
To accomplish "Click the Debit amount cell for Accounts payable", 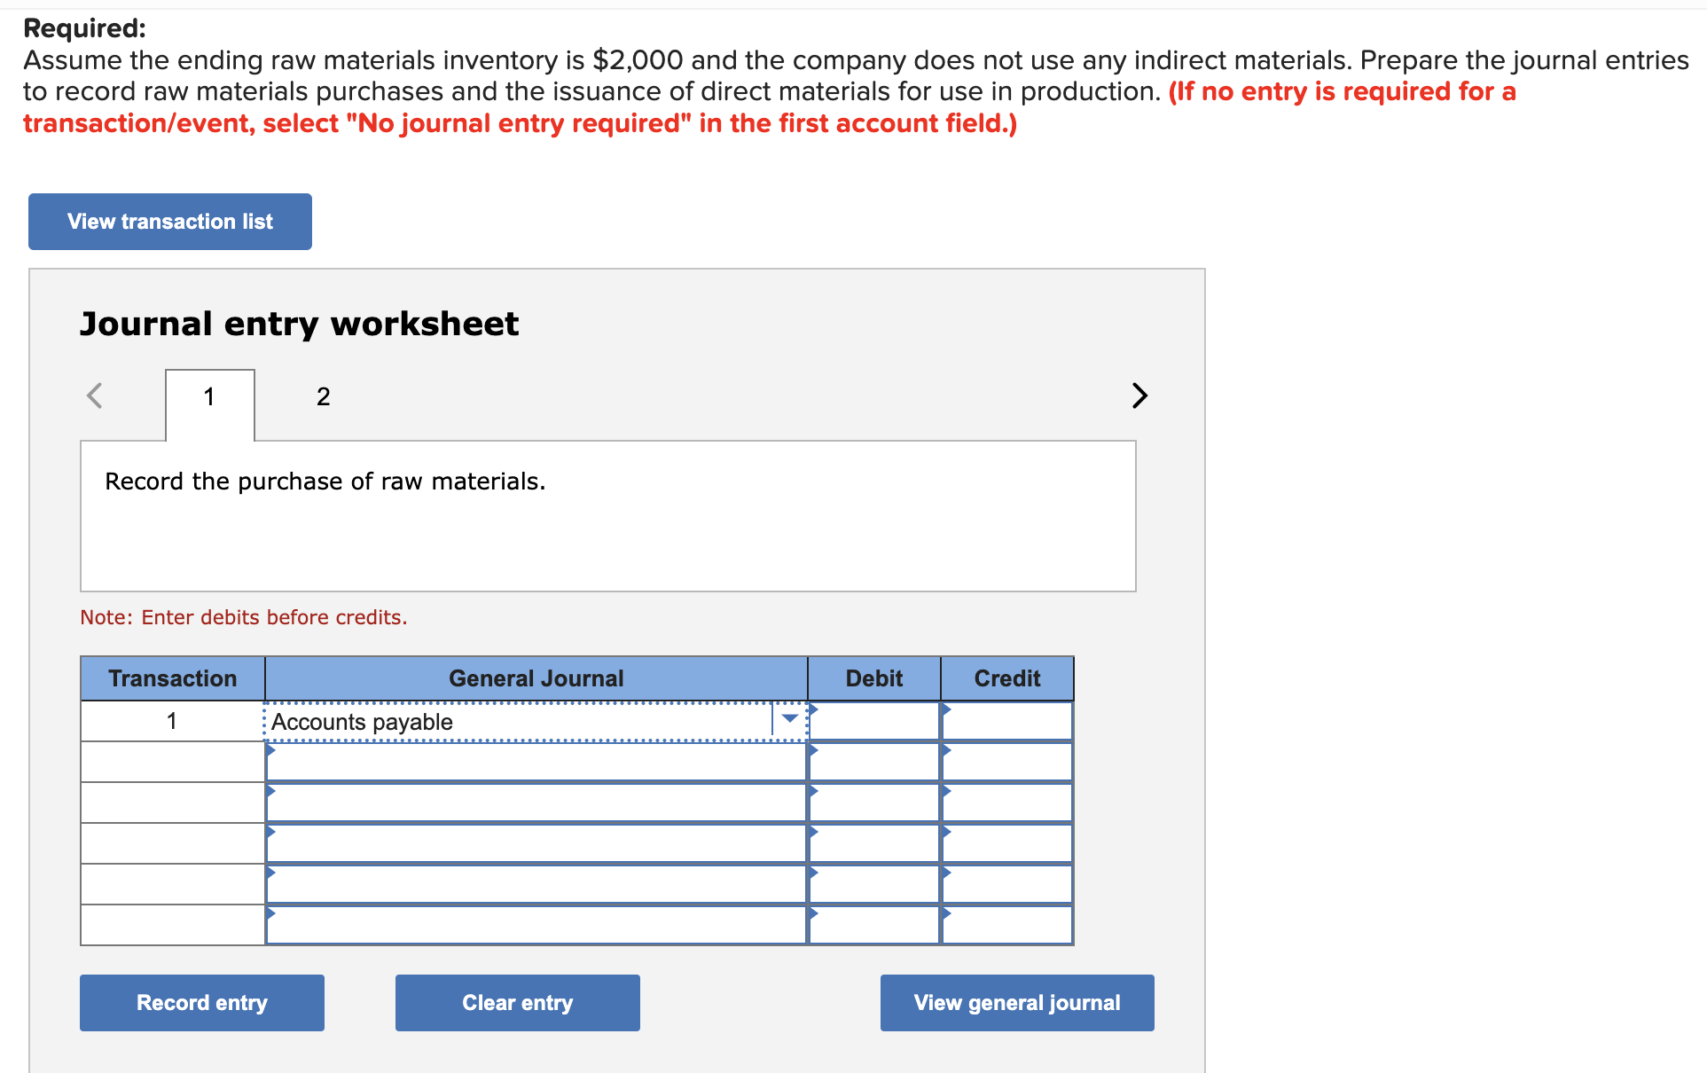I will (873, 721).
